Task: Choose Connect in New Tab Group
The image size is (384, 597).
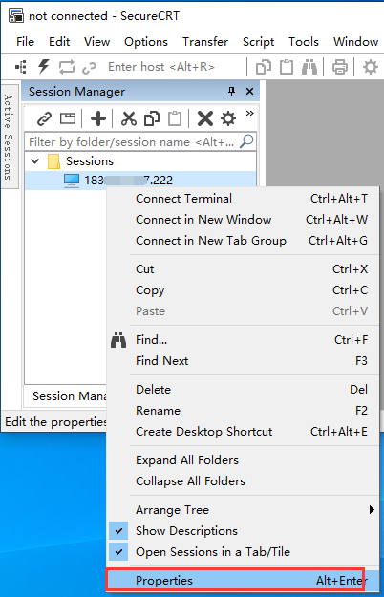Action: point(243,241)
